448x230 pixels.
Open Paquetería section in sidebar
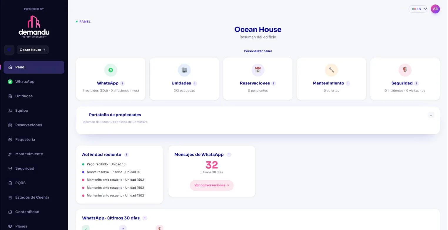click(34, 140)
